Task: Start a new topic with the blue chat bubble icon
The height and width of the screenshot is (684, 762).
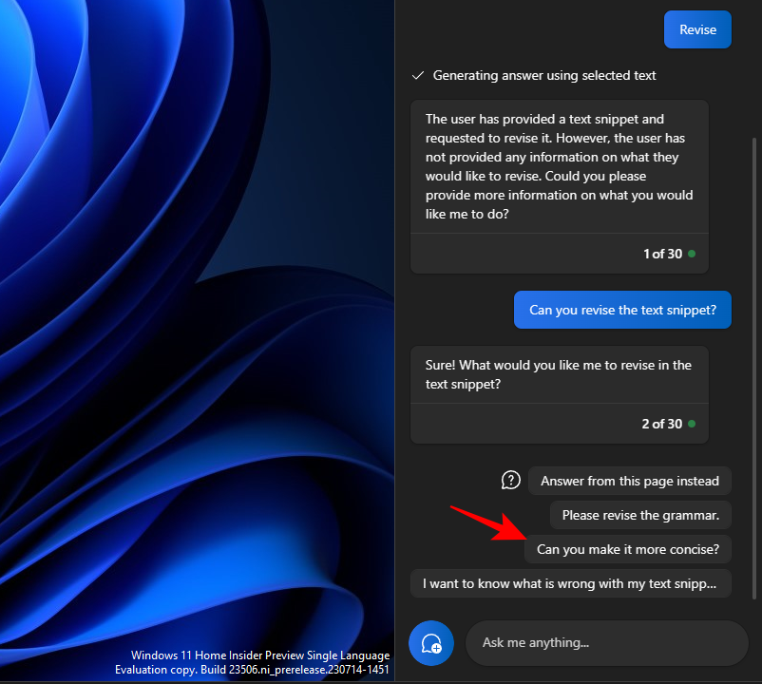Action: pyautogui.click(x=431, y=643)
